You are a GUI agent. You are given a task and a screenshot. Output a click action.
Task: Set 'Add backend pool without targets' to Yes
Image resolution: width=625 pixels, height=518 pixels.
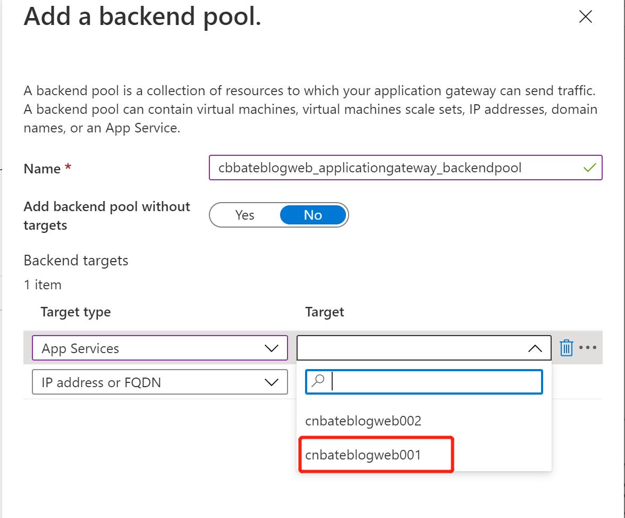pyautogui.click(x=245, y=215)
